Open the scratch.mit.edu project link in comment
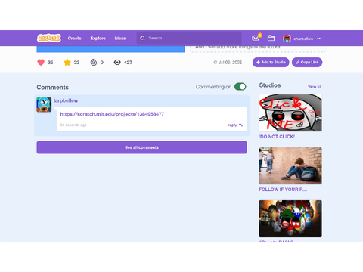363x272 pixels. 112,114
